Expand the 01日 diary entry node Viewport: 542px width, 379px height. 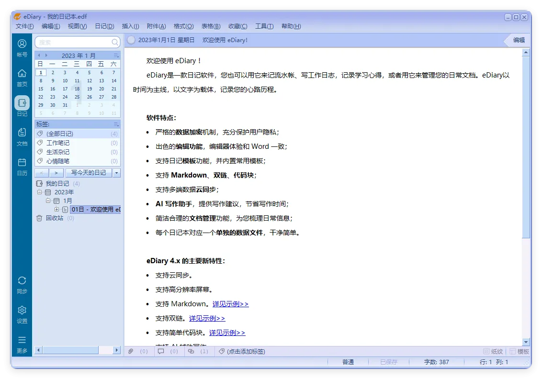tap(57, 209)
